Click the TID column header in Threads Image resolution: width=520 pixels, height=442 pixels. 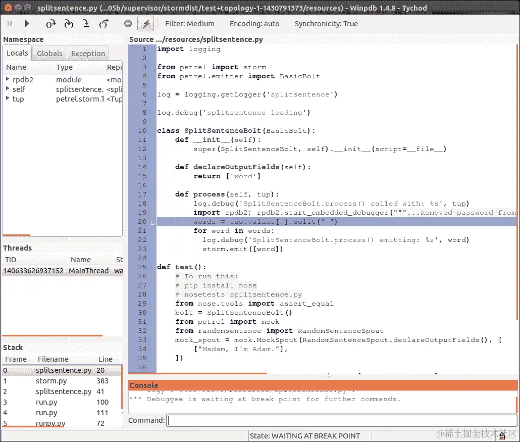pos(35,260)
